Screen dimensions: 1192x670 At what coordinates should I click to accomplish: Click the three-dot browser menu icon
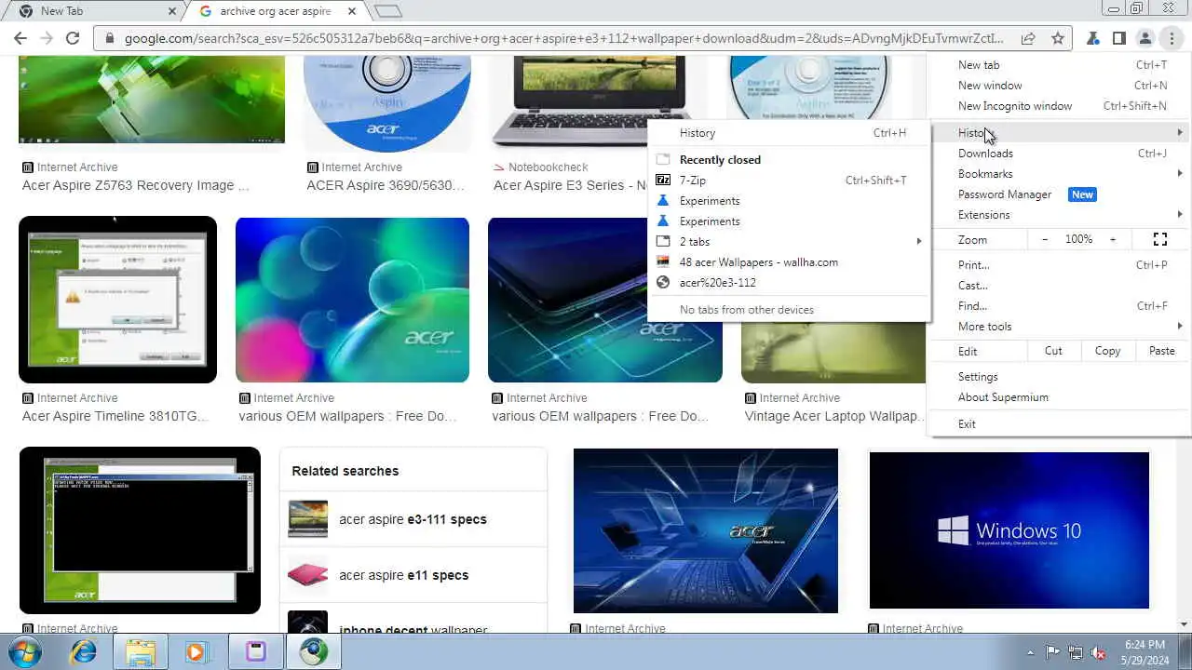(x=1172, y=38)
